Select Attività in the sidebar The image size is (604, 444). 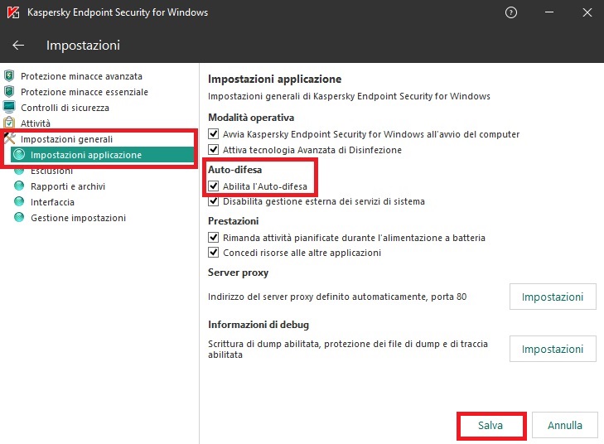36,123
